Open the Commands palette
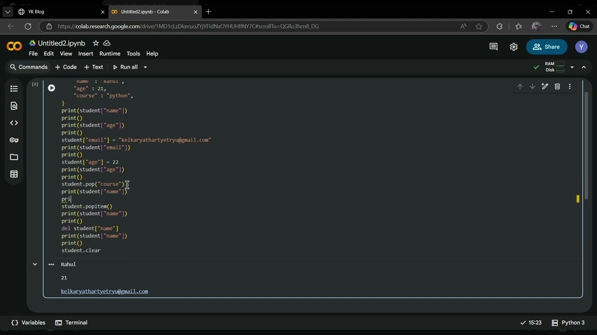This screenshot has width=597, height=335. pyautogui.click(x=29, y=67)
